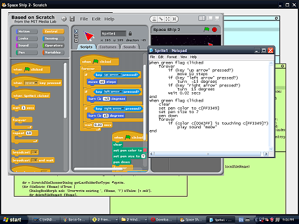Open the Opera Downloa... taskbar button
This screenshot has width=299, height=224.
(x=162, y=220)
